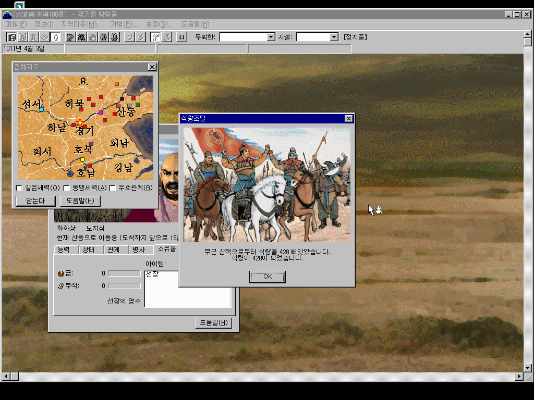534x400 pixels.
Task: Click the 닫는다 button in 전체지도
Action: (35, 201)
